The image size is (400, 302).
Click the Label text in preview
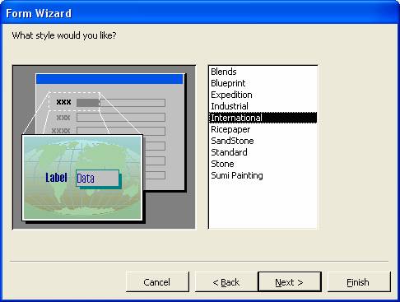tap(56, 178)
